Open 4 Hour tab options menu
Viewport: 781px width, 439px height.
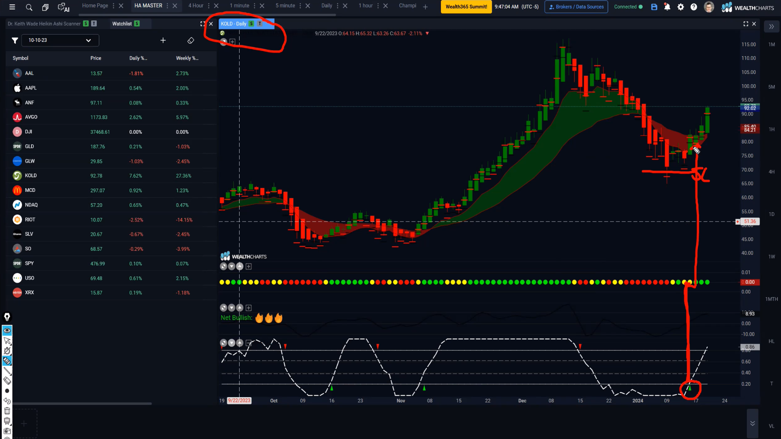[x=209, y=6]
